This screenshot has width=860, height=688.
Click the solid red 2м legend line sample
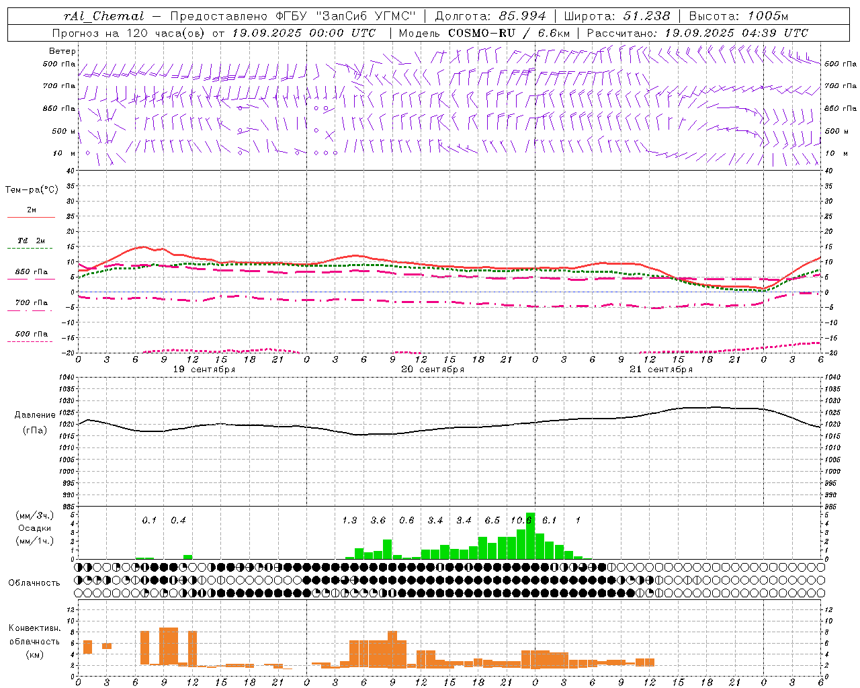pos(31,218)
